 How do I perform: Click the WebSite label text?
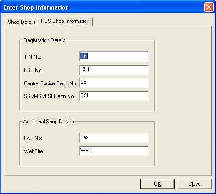[x=34, y=151]
